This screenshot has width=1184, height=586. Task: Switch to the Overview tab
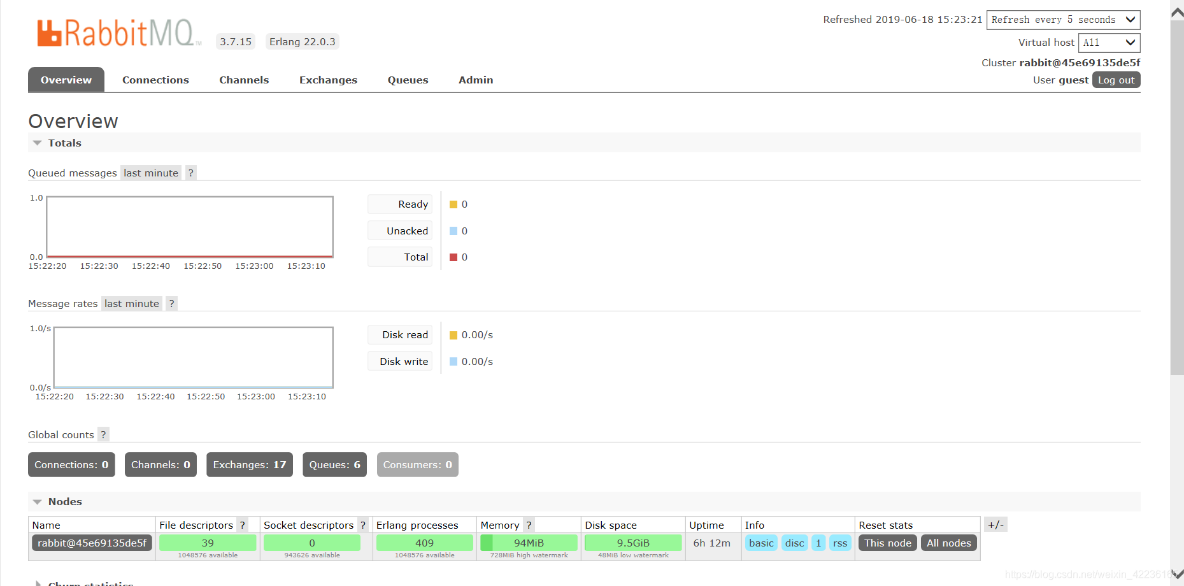click(66, 80)
